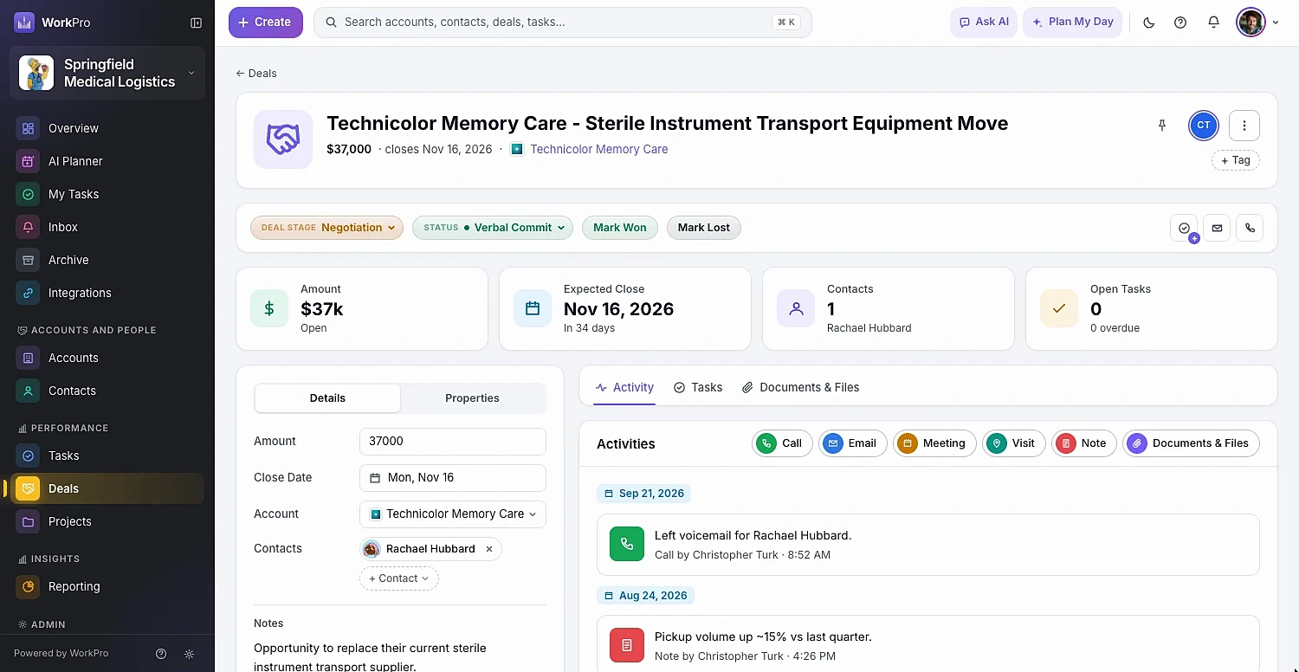The width and height of the screenshot is (1299, 672).
Task: Open the + Contact dropdown
Action: click(x=399, y=578)
